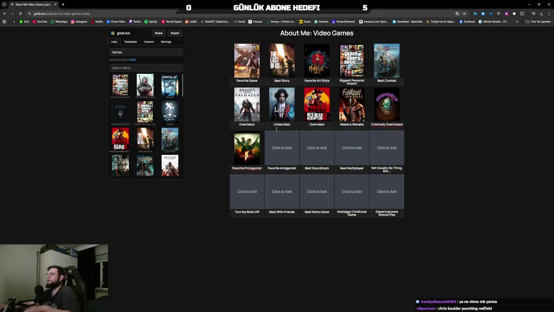The image size is (554, 312).
Task: Click the games list scrollbar
Action: [x=183, y=85]
